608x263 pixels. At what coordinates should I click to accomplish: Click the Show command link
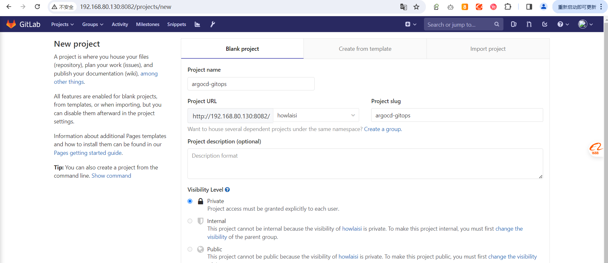111,176
